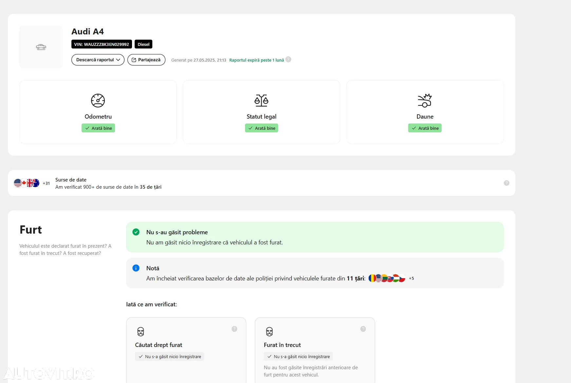
Task: Click the +31 countries counter
Action: tap(46, 183)
